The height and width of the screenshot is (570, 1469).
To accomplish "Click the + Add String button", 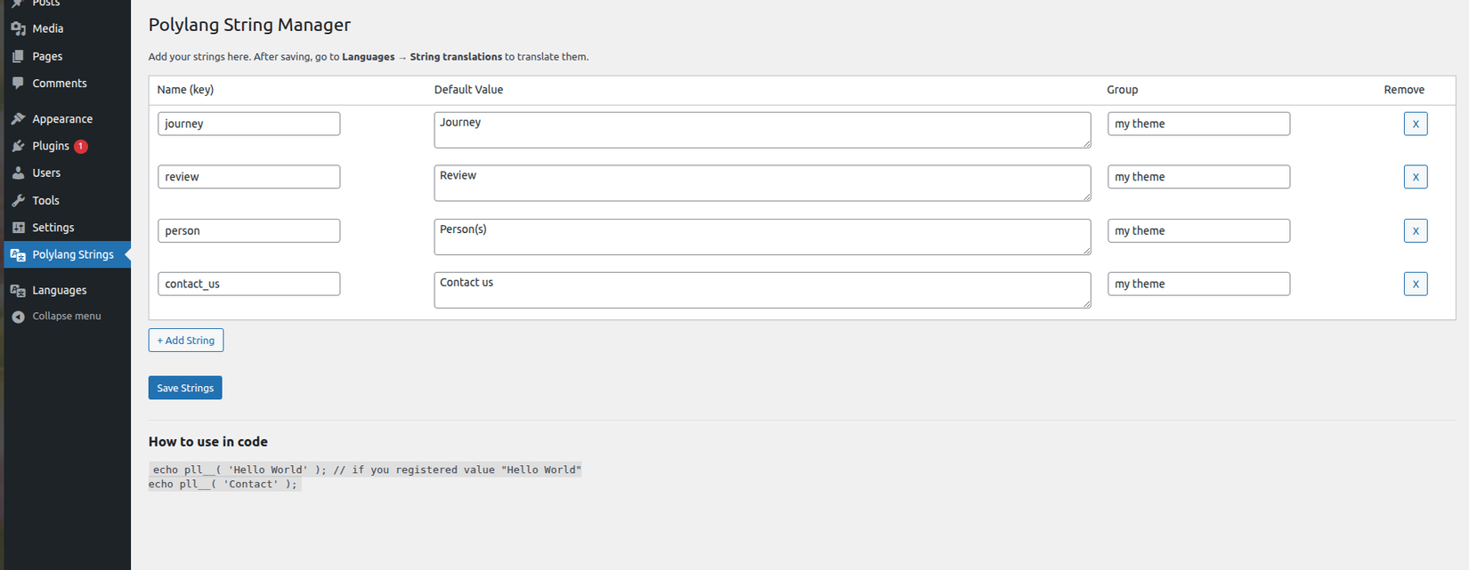I will coord(185,340).
